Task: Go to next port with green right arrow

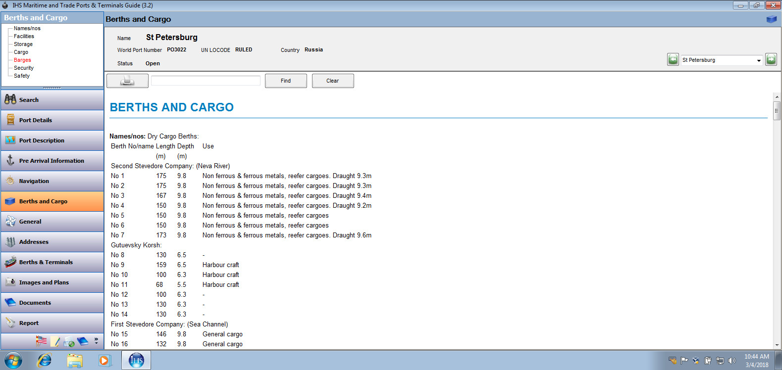Action: [771, 60]
